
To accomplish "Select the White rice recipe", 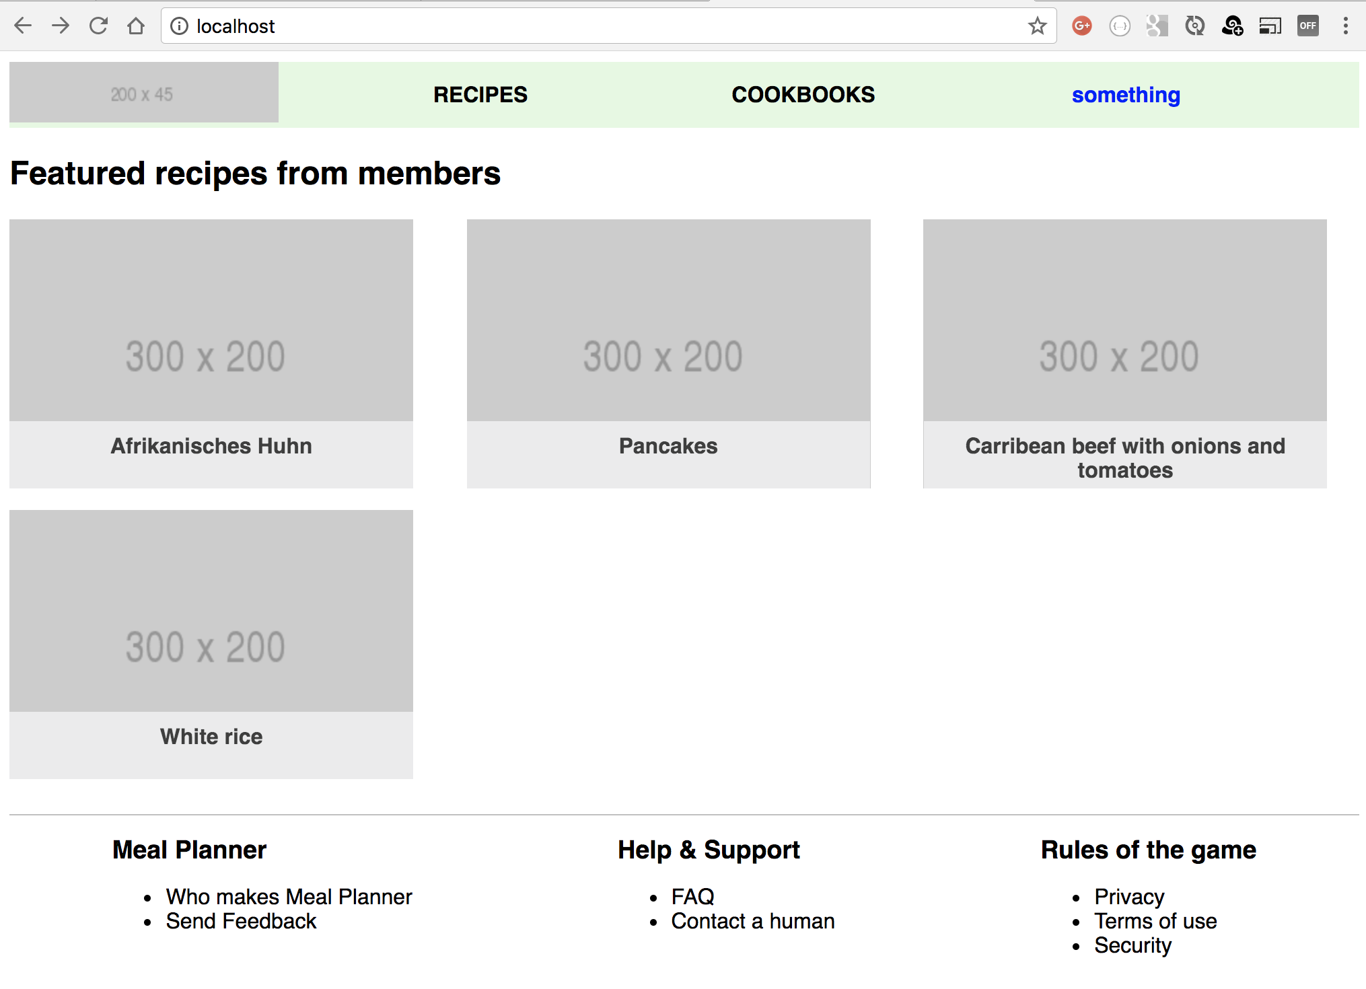I will click(x=211, y=645).
